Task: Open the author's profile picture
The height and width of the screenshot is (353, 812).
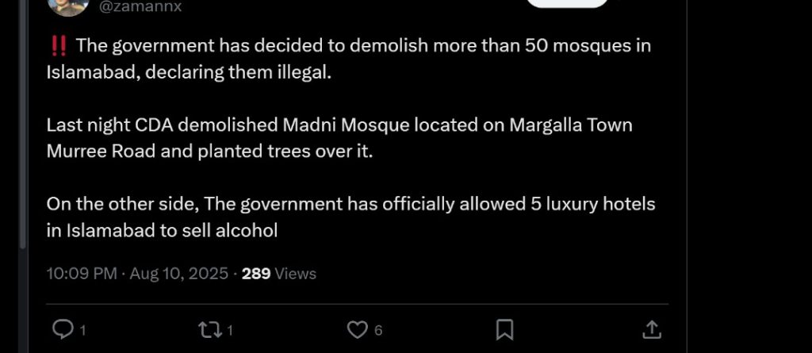Action: (x=68, y=6)
